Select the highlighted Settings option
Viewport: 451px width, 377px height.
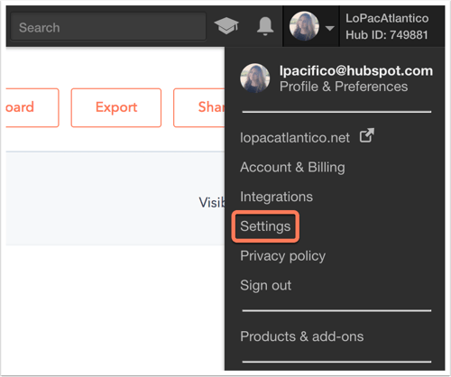[265, 226]
